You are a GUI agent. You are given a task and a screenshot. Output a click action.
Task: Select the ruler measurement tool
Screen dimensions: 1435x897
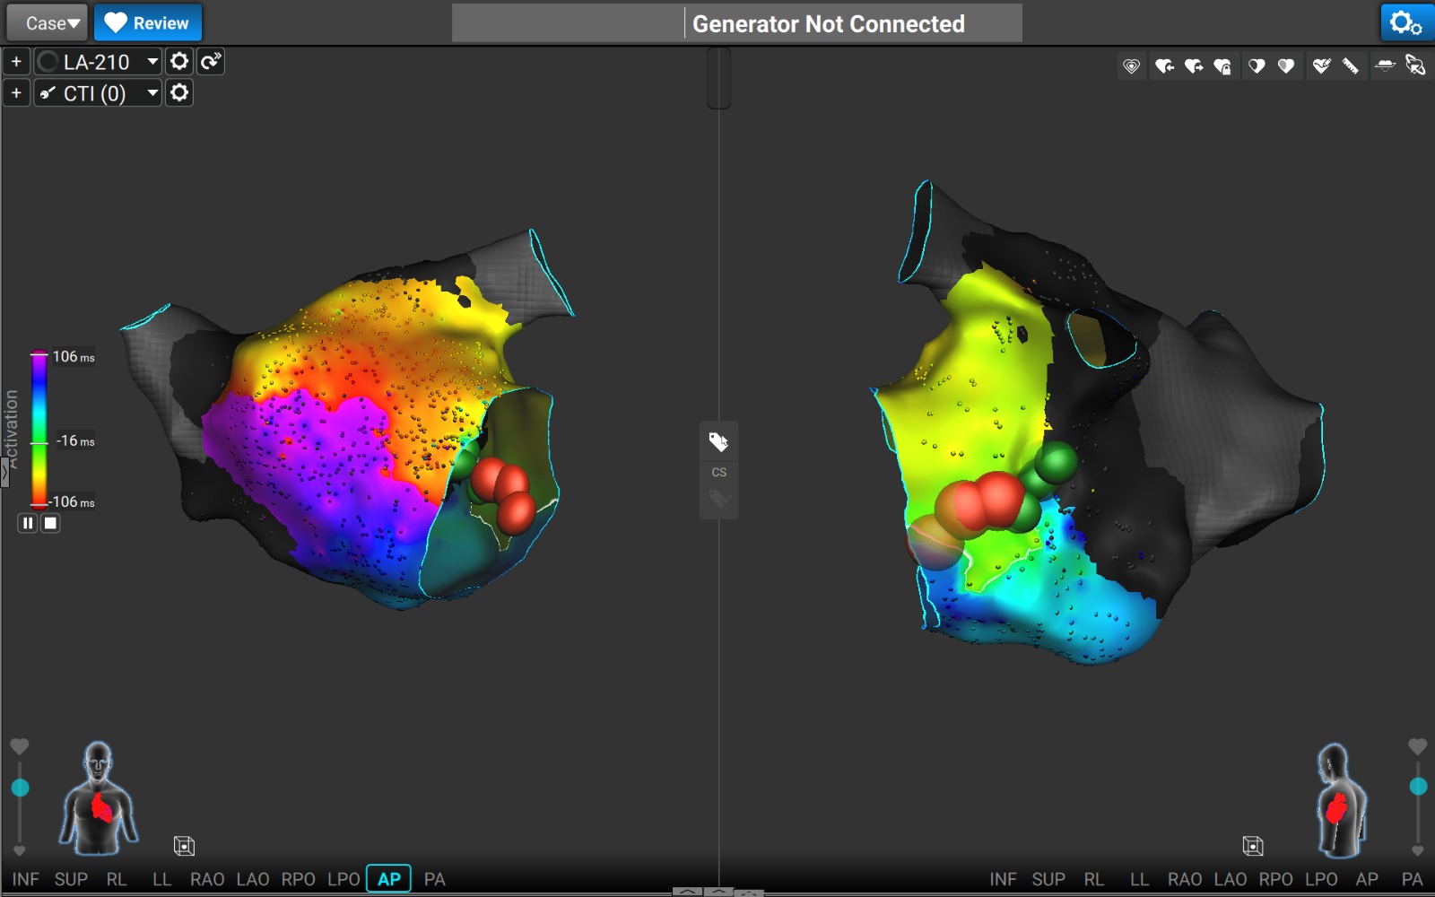pyautogui.click(x=1350, y=65)
